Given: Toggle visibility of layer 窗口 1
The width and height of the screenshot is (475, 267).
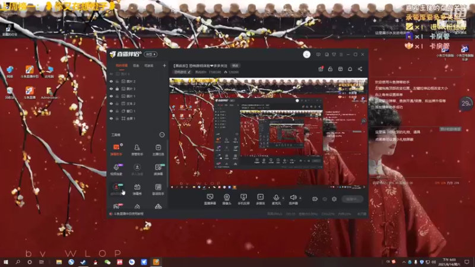Looking at the screenshot, I should click(111, 111).
